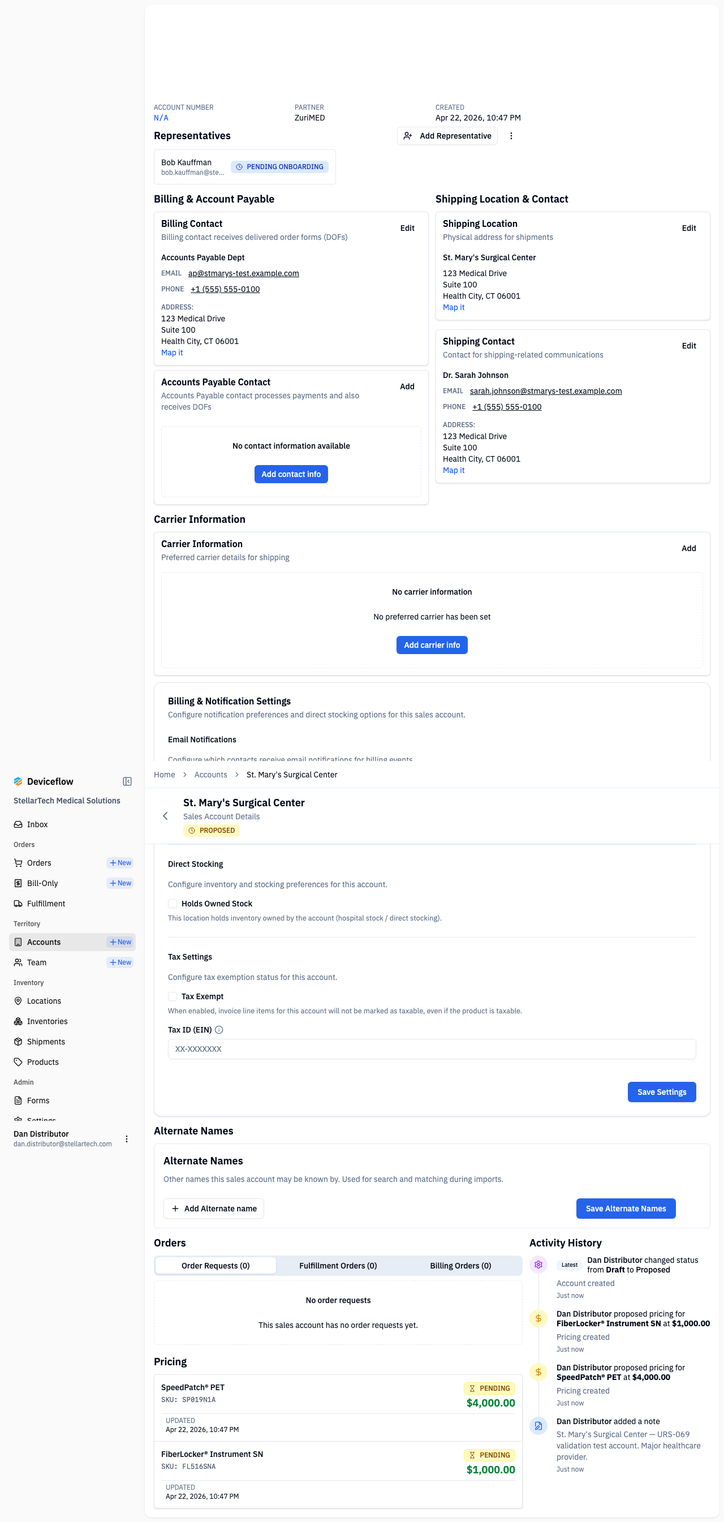724x1522 pixels.
Task: Open Representatives more options dots
Action: tap(511, 136)
